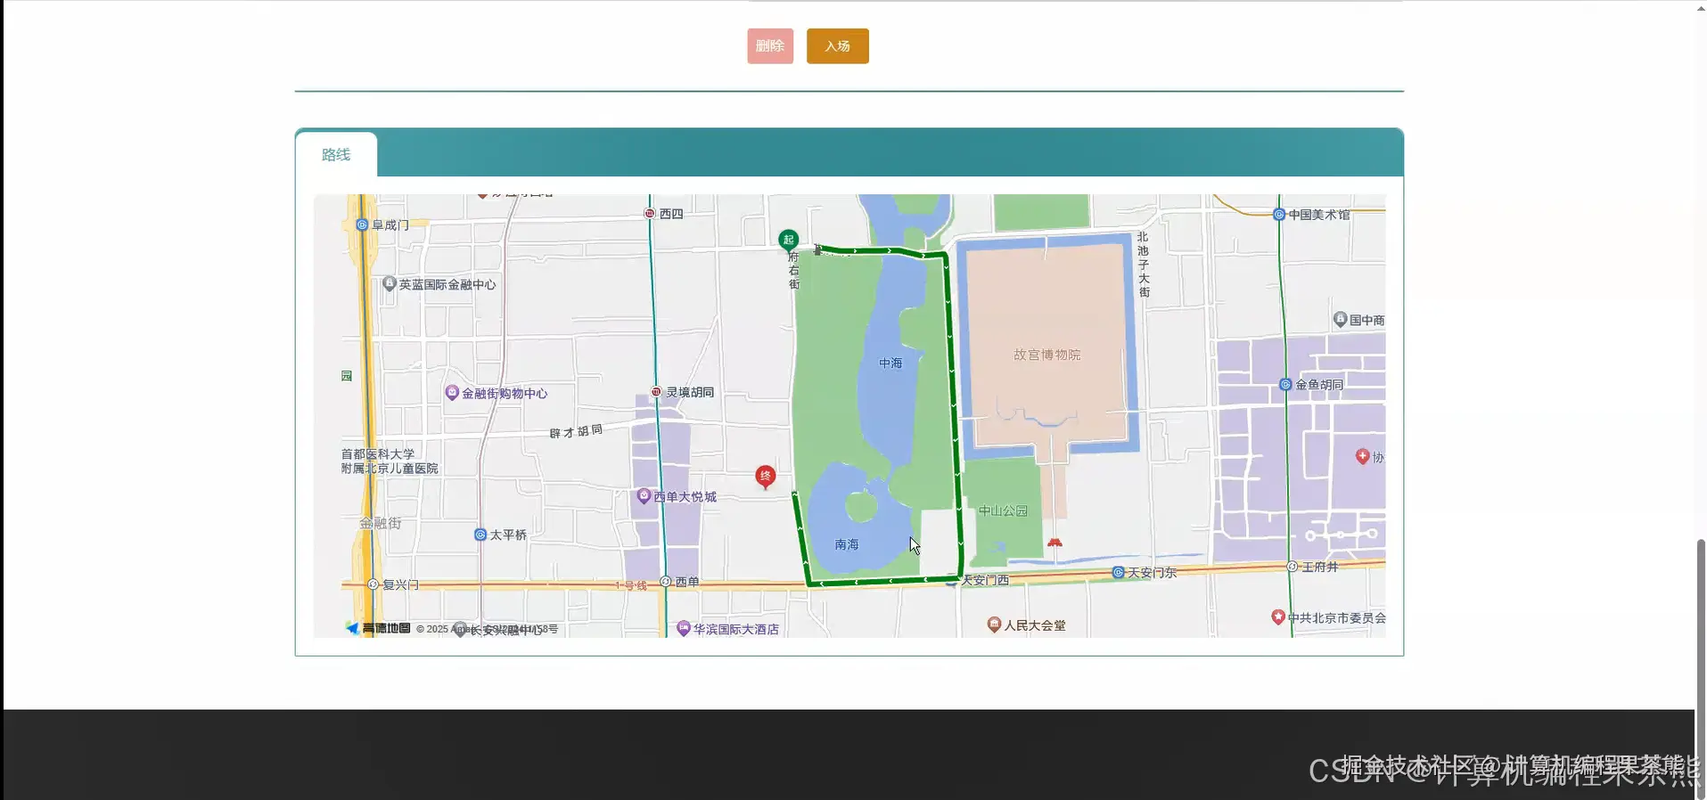
Task: Click the 金鱼胡同 subway station icon
Action: 1285,385
